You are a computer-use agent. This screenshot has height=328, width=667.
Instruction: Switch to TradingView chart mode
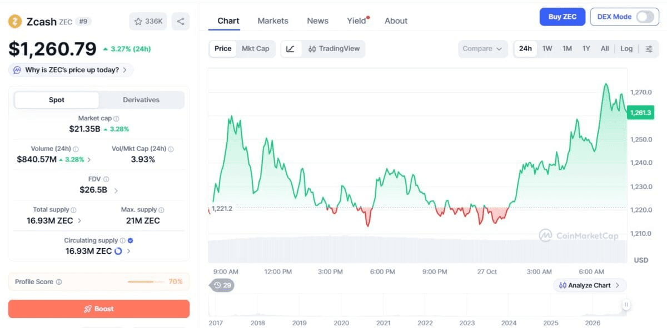[333, 49]
